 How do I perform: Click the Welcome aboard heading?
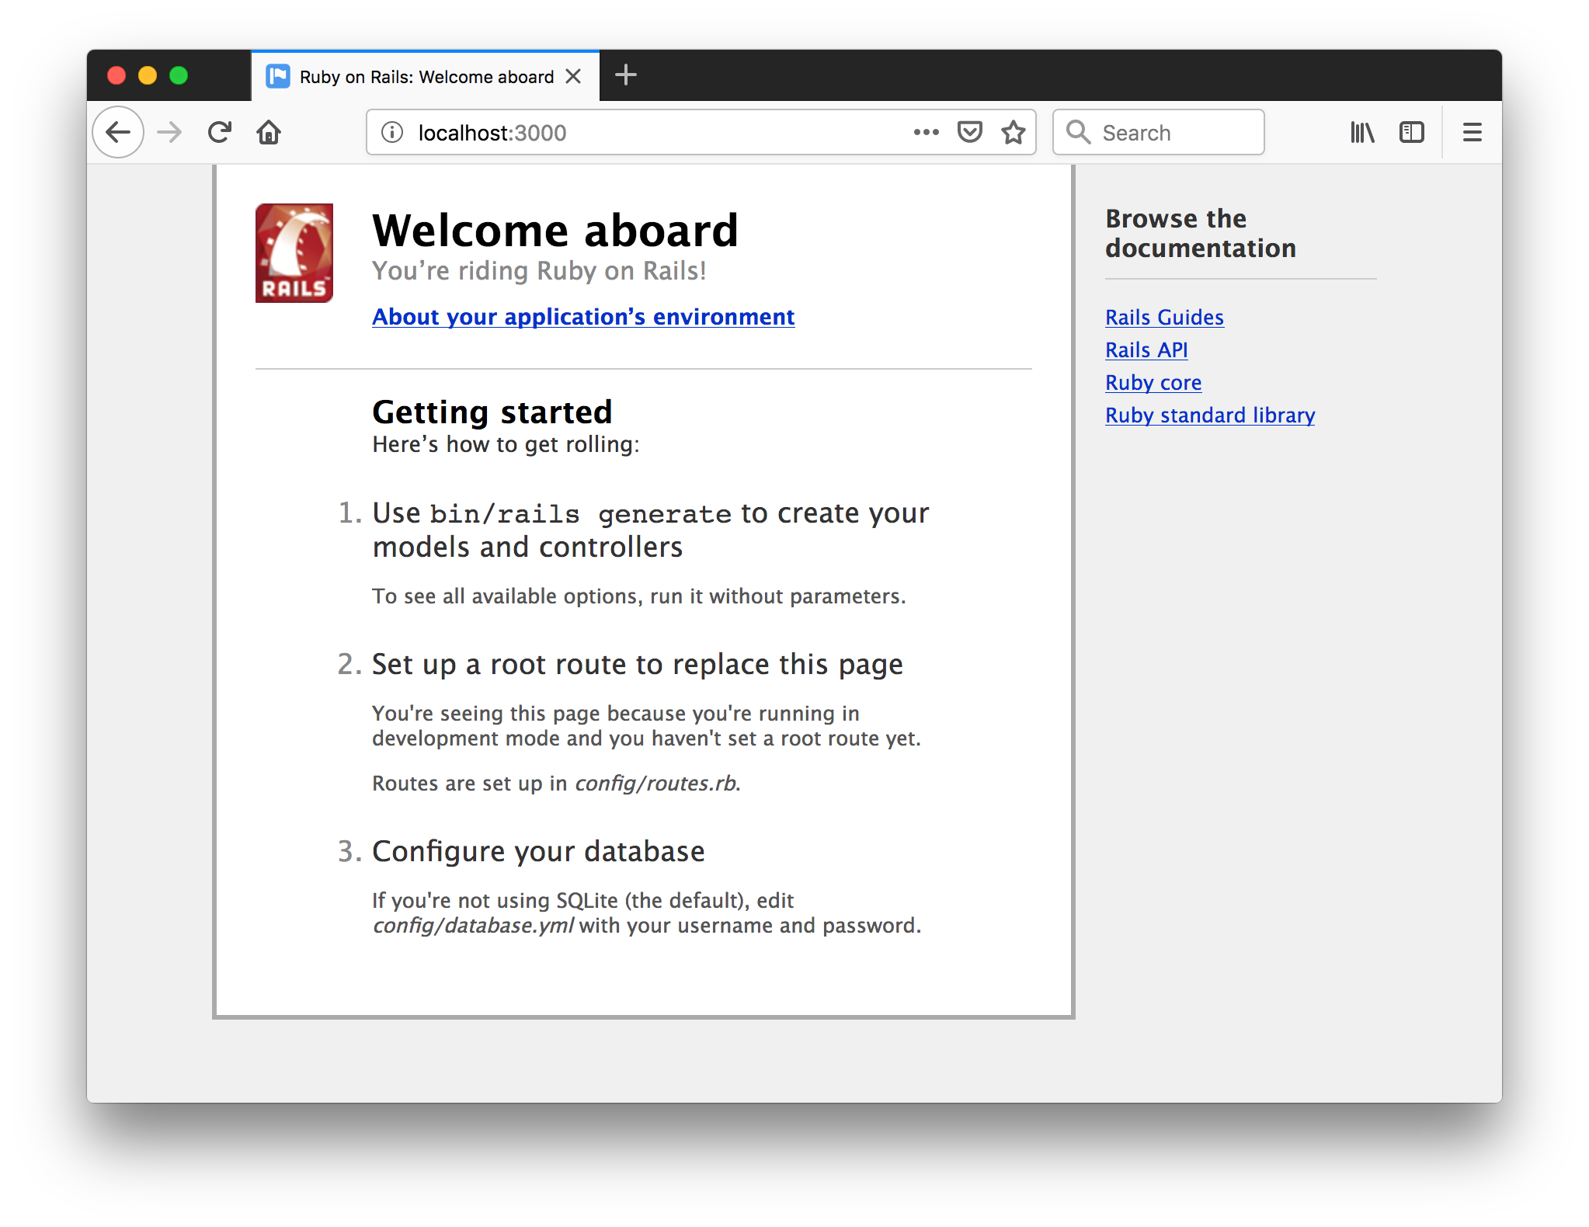[555, 231]
